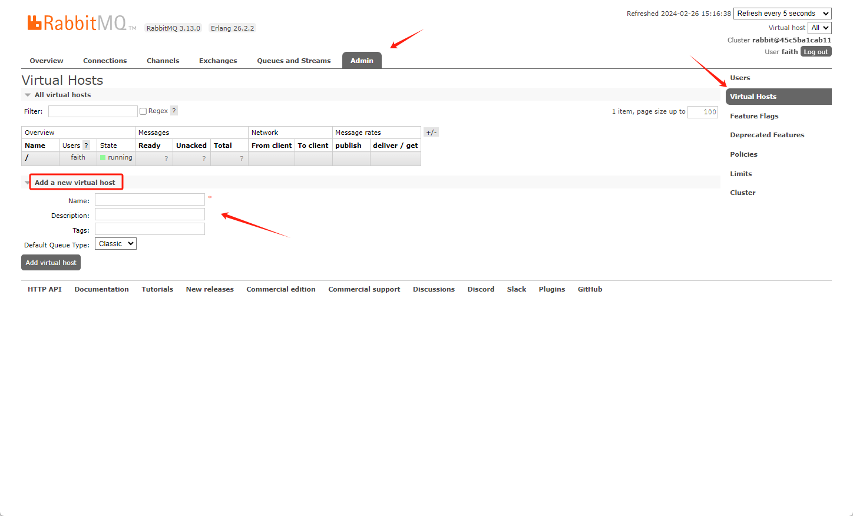Image resolution: width=853 pixels, height=516 pixels.
Task: Click the question mark under Ready column
Action: click(x=166, y=158)
